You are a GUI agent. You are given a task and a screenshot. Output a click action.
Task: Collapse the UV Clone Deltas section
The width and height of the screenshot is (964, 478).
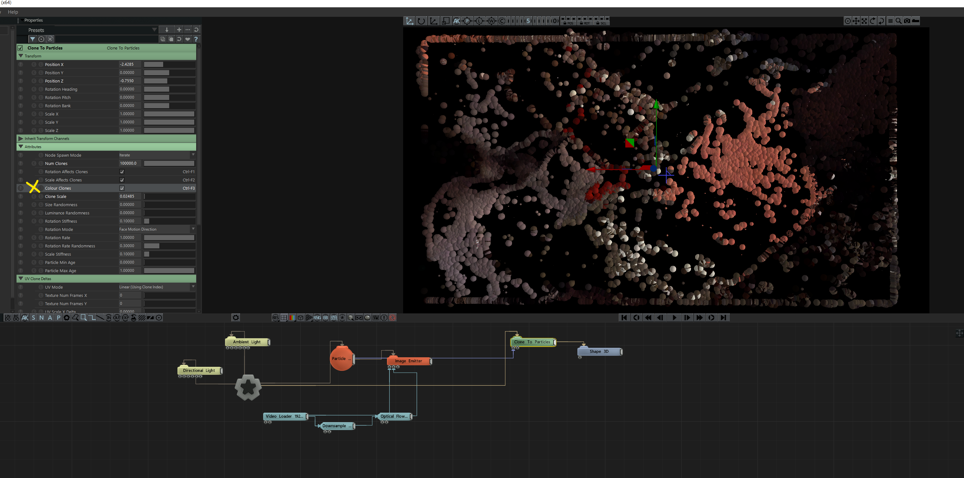[21, 278]
